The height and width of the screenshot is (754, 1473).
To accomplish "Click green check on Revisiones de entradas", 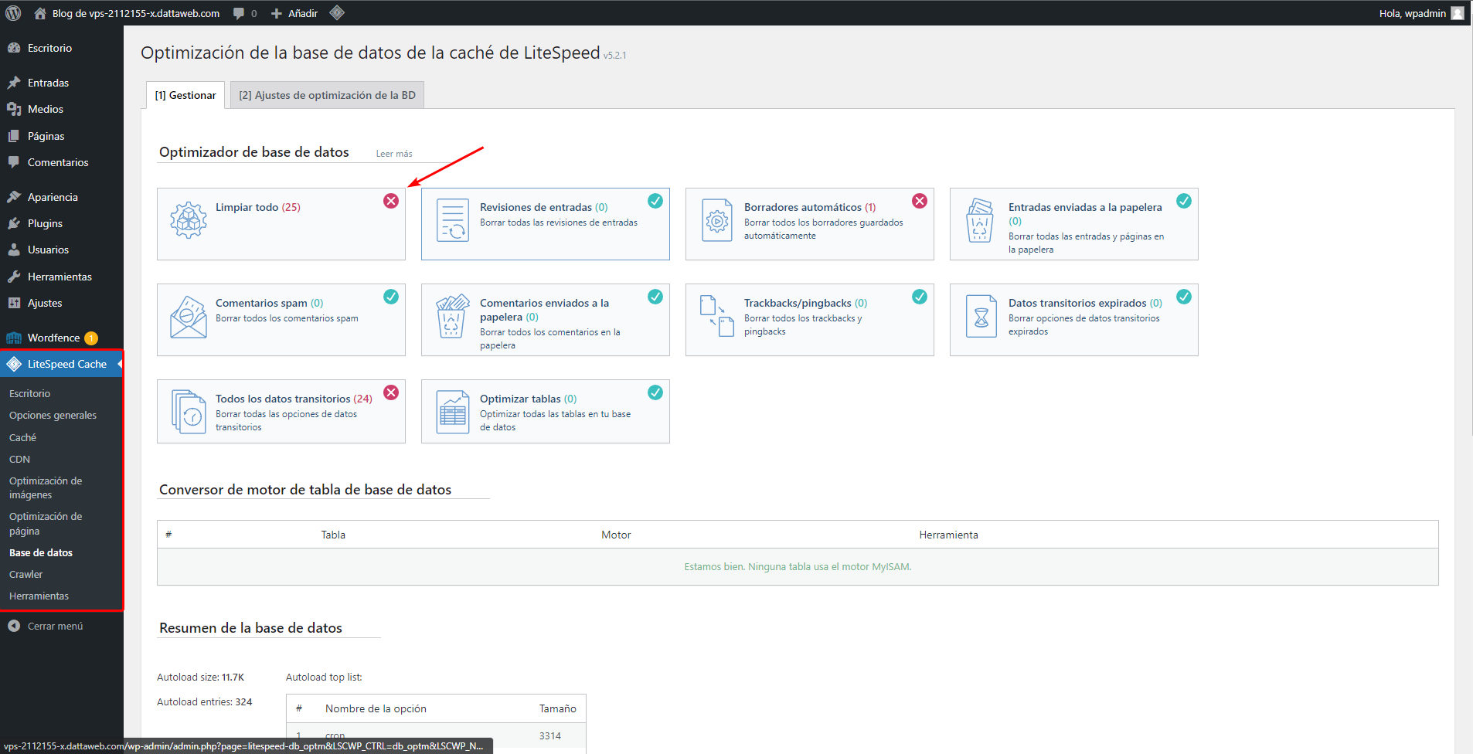I will point(655,201).
